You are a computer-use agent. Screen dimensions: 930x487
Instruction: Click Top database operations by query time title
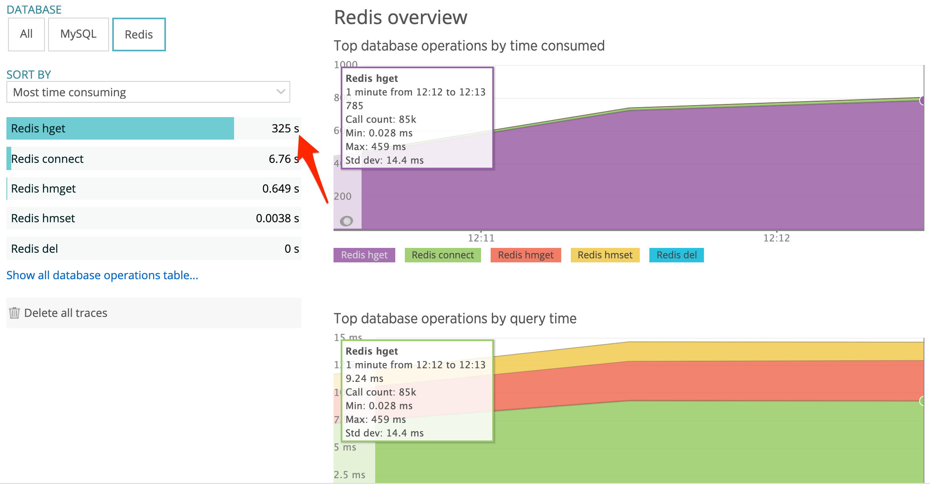(455, 319)
